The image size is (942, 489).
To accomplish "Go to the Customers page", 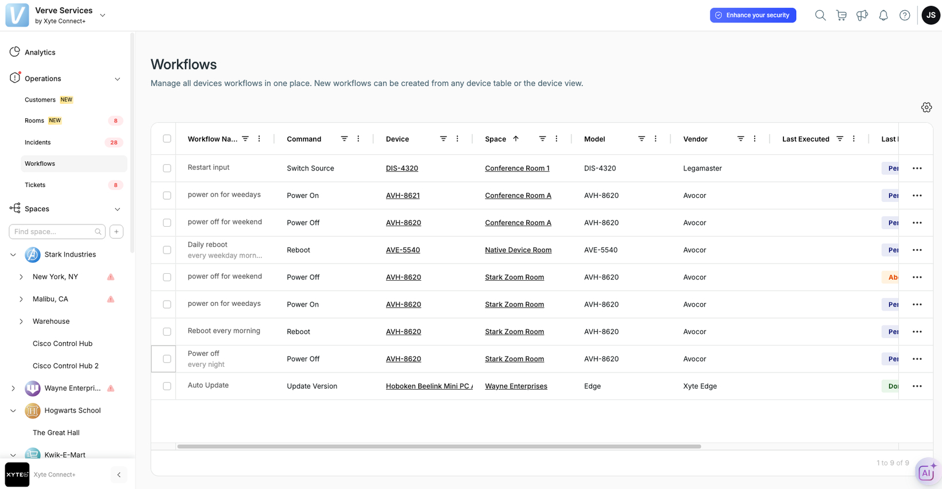I will 40,100.
